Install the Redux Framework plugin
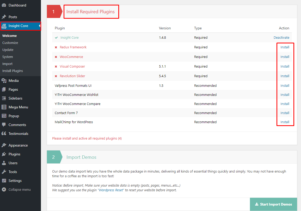This screenshot has width=301, height=211. click(285, 47)
